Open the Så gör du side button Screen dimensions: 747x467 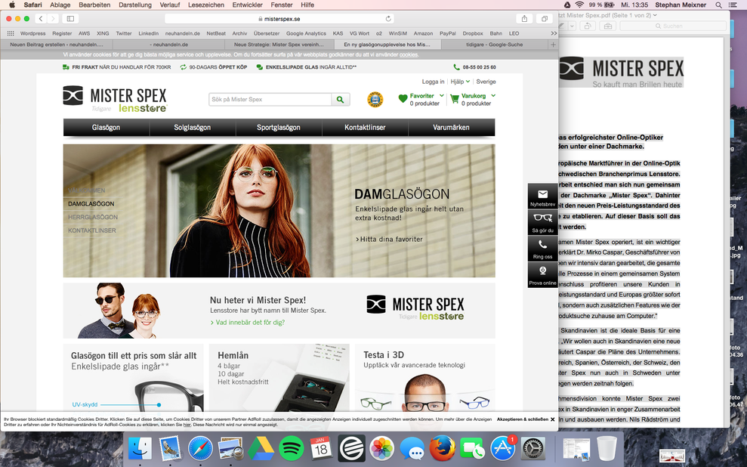[x=542, y=222]
